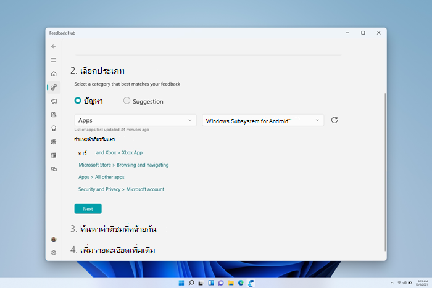Open File Explorer from taskbar
This screenshot has height=288, width=432.
coord(231,283)
